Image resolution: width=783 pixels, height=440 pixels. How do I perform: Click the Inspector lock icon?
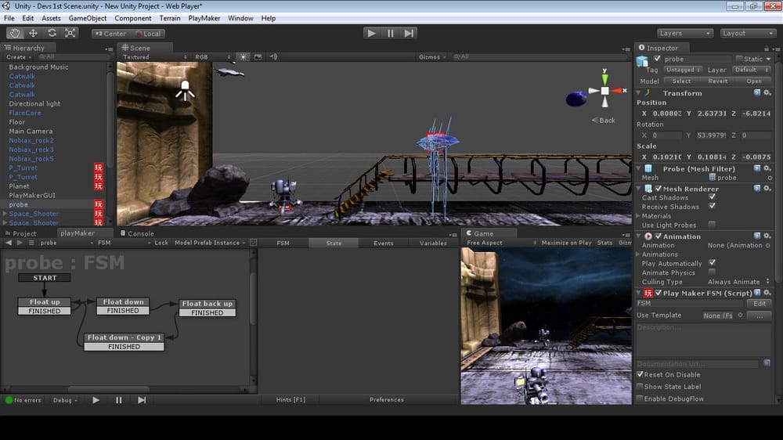766,49
